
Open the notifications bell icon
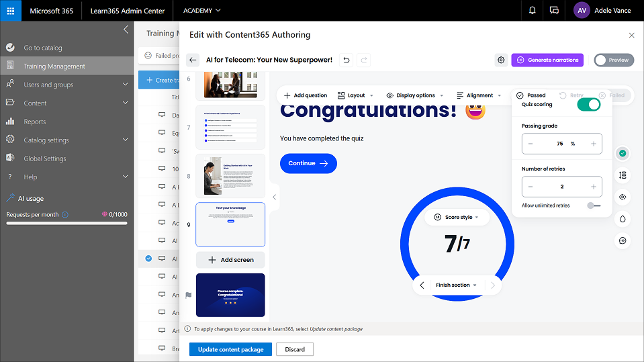[x=533, y=11]
